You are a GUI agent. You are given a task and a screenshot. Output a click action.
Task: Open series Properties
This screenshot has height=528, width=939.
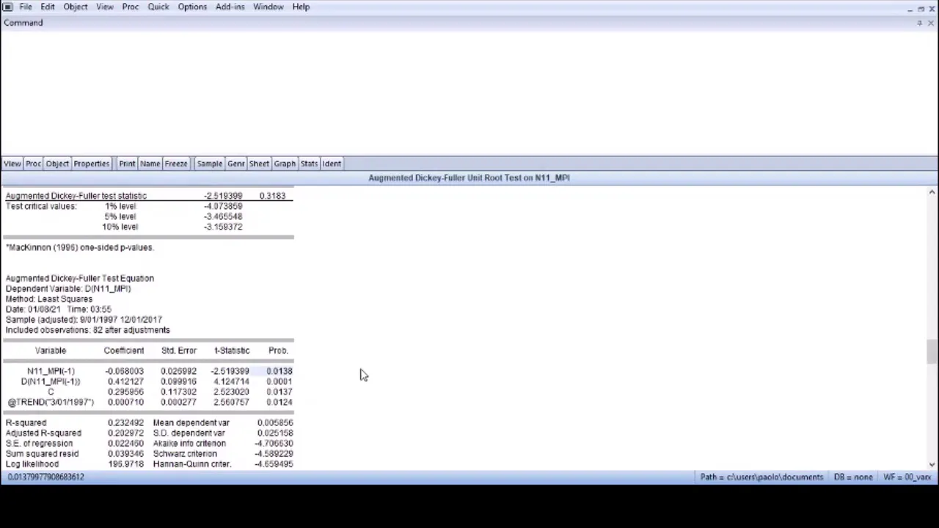pyautogui.click(x=91, y=164)
